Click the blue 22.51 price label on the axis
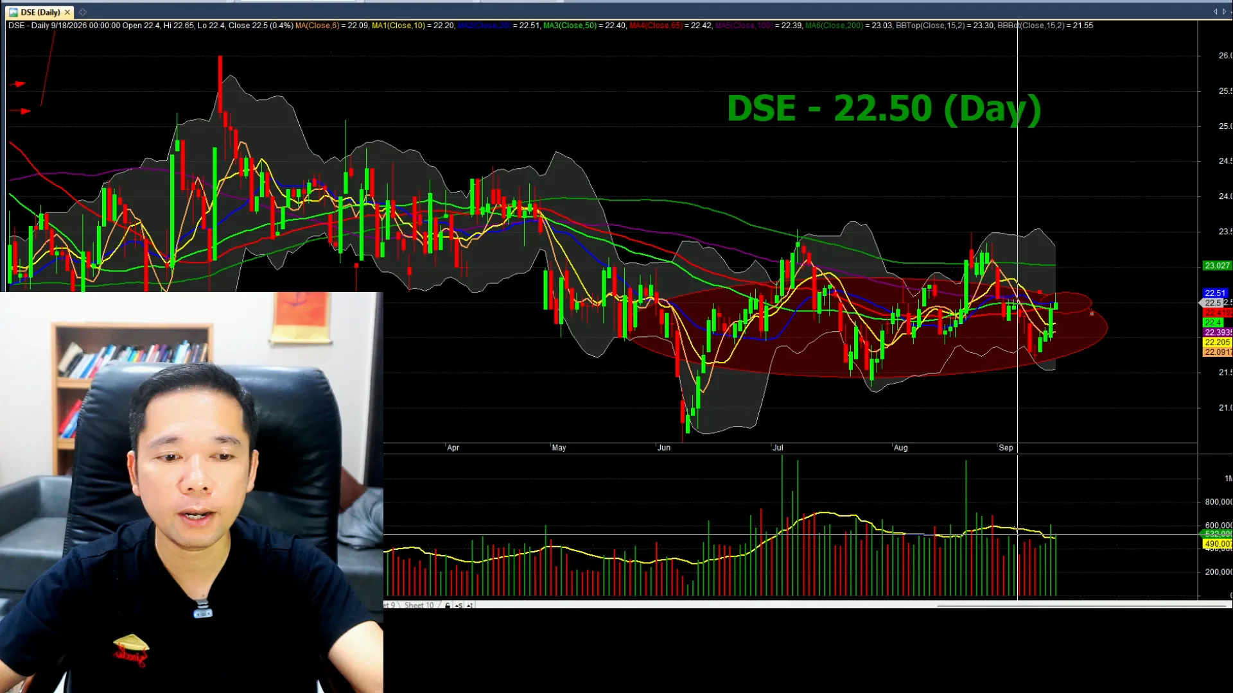Viewport: 1233px width, 693px height. coord(1215,293)
